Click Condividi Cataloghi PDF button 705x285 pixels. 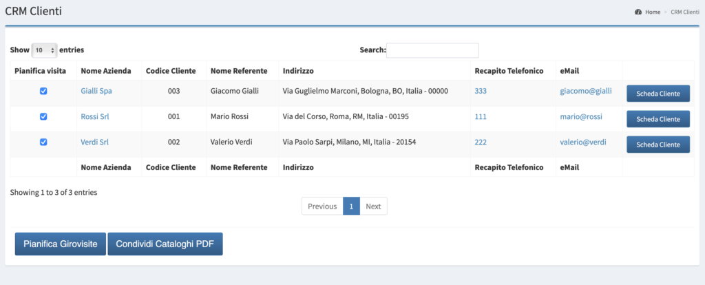[165, 244]
